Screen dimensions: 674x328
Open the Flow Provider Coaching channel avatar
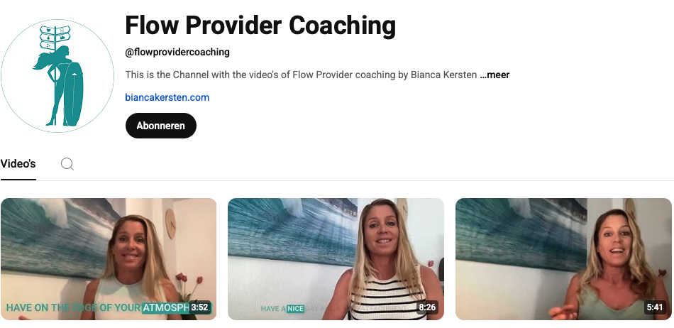57,76
